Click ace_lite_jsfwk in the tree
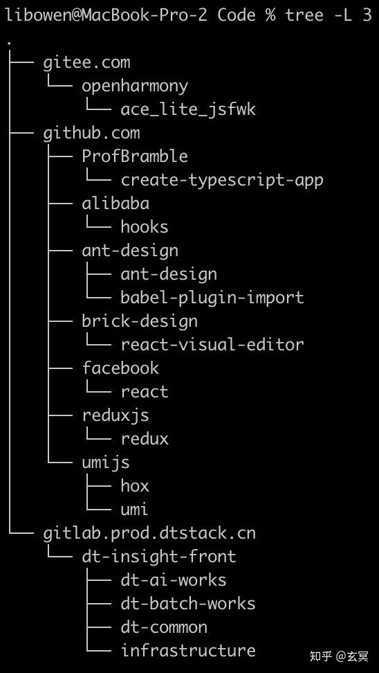Image resolution: width=379 pixels, height=673 pixels. point(188,110)
